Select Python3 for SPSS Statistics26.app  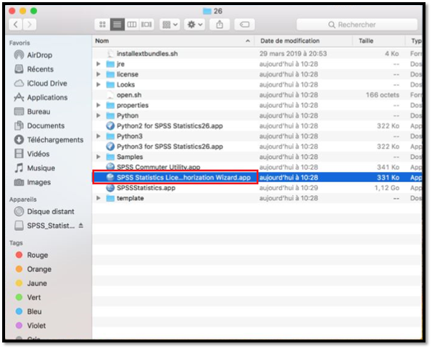(257, 147)
